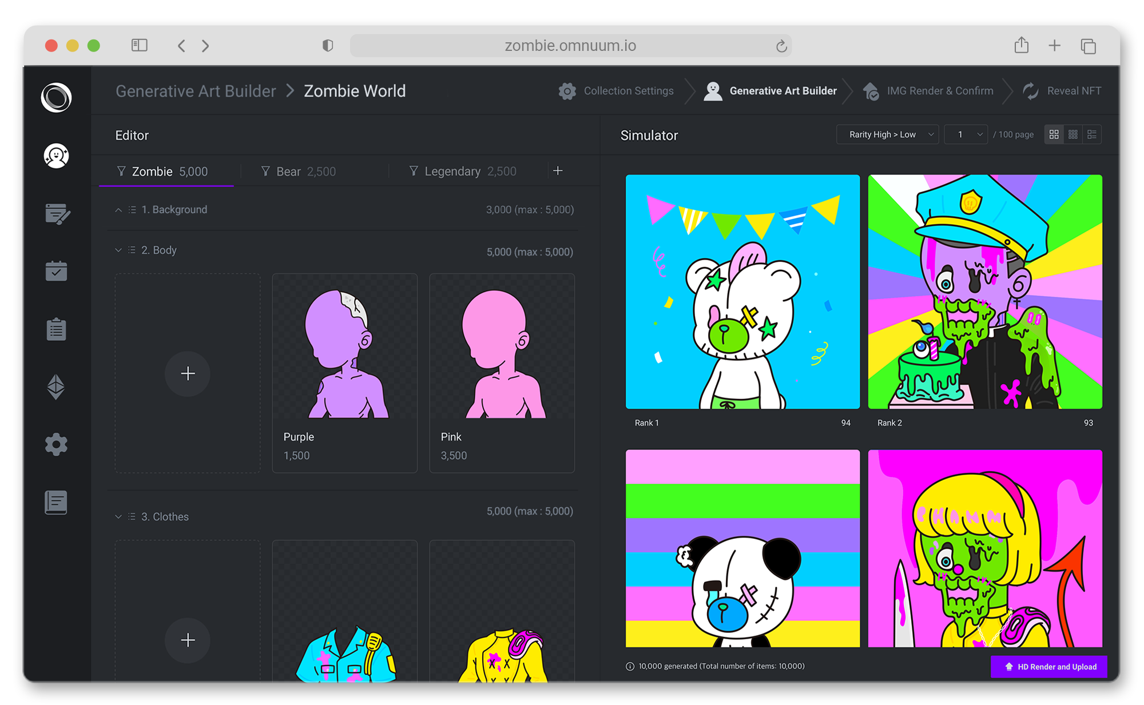Add a new filter group with plus
This screenshot has height=705, width=1144.
point(558,170)
